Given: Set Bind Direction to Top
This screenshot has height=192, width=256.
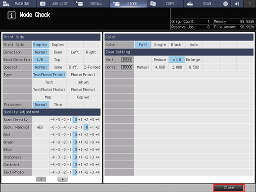Looking at the screenshot, I should point(57,60).
